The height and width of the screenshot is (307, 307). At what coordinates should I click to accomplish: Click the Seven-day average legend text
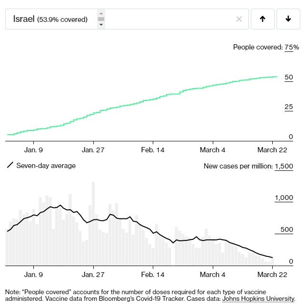pyautogui.click(x=46, y=166)
